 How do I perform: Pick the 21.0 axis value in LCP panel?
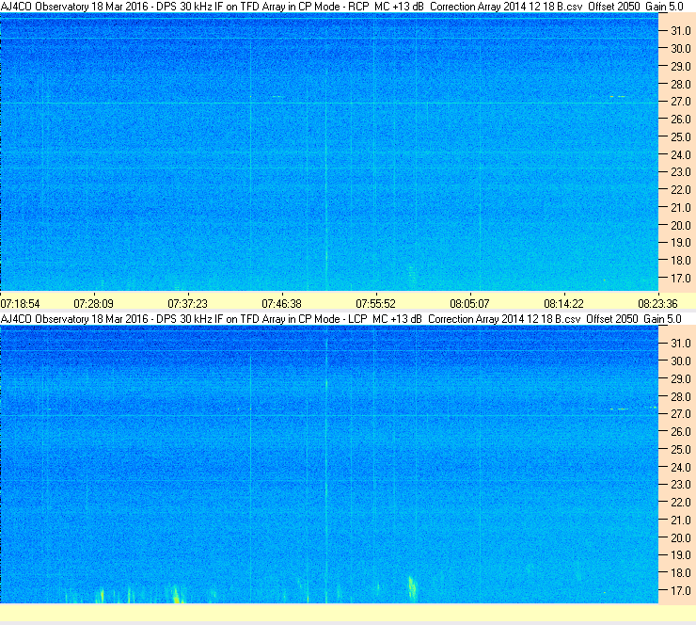681,521
